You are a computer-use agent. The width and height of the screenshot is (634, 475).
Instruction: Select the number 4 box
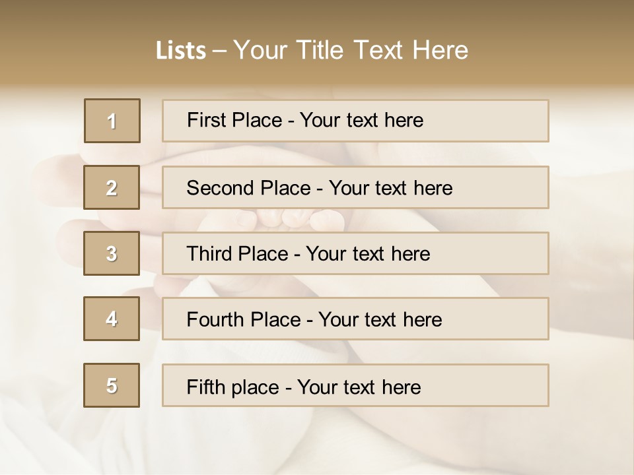coord(112,319)
